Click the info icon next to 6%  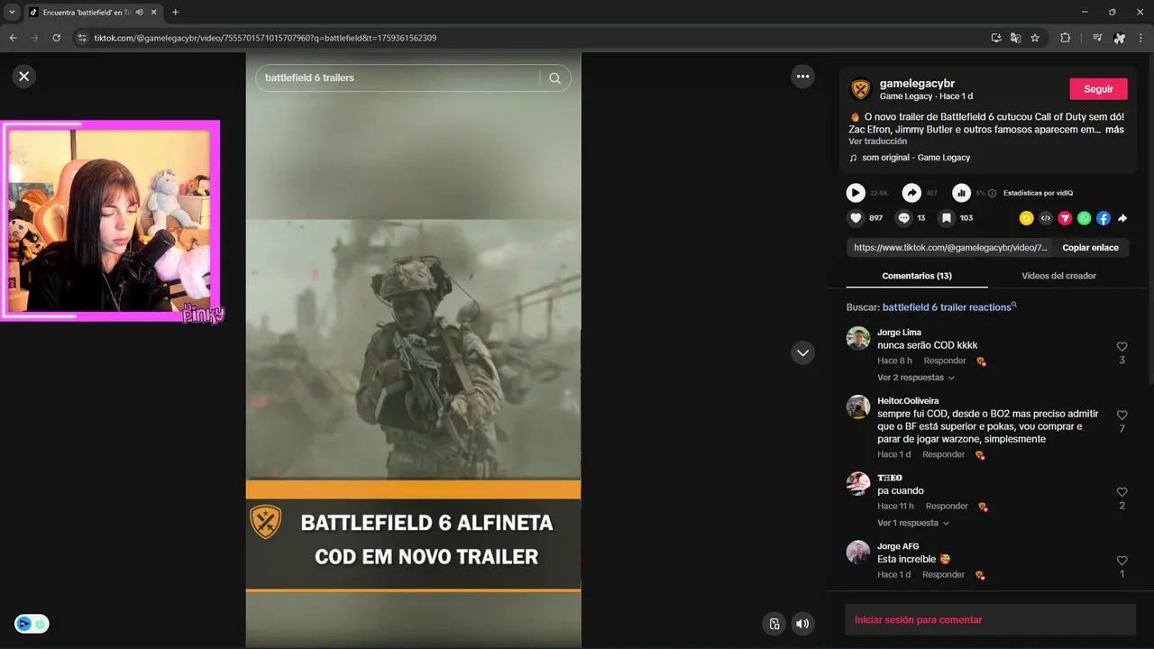pyautogui.click(x=993, y=193)
